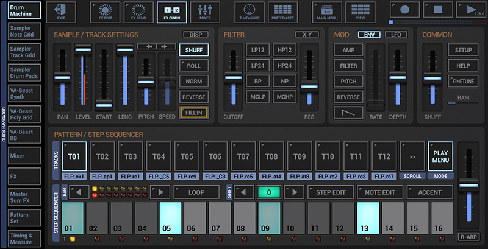Activate step 06 in the sequencer
Viewport: 488px width, 249px height.
click(x=195, y=219)
